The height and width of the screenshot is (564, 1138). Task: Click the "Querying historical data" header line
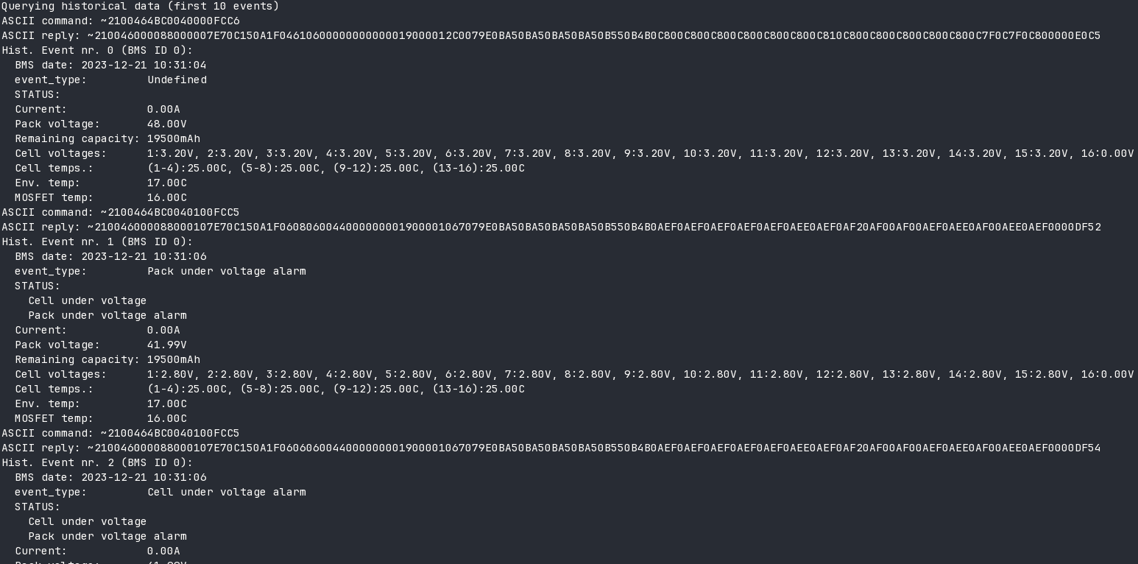tap(140, 6)
